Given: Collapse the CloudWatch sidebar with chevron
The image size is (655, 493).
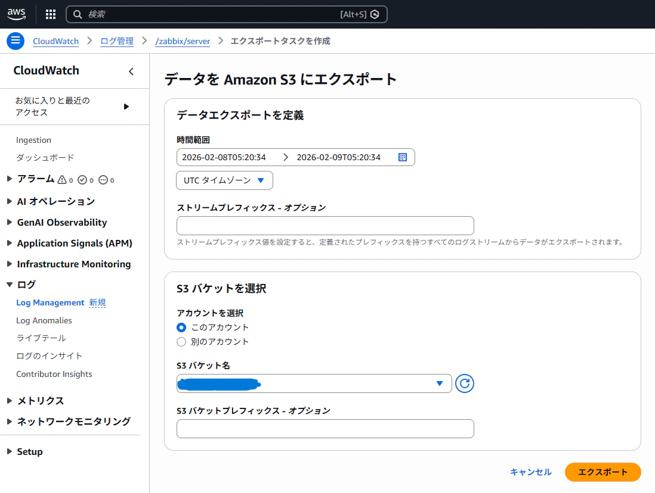Looking at the screenshot, I should click(x=131, y=71).
